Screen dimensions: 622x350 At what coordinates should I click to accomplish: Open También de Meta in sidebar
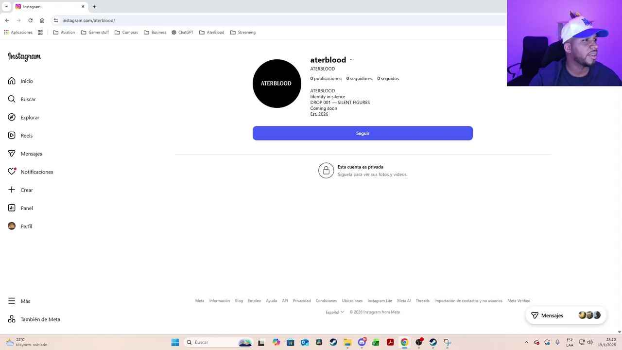point(34,319)
